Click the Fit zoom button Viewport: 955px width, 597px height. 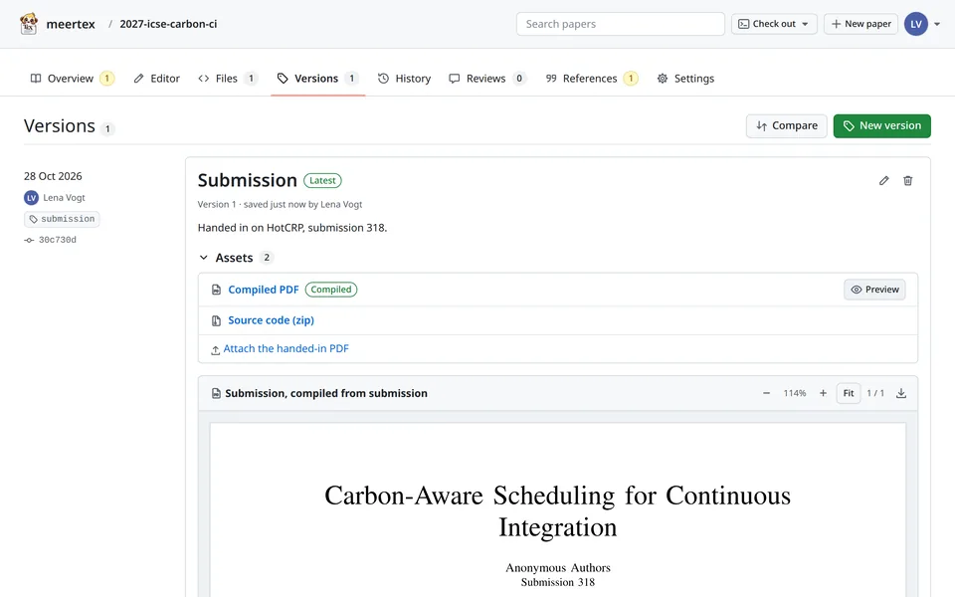click(848, 393)
